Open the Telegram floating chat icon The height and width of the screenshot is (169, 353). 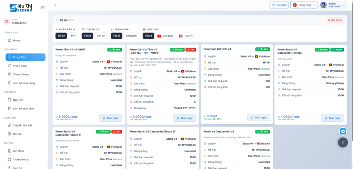343,131
